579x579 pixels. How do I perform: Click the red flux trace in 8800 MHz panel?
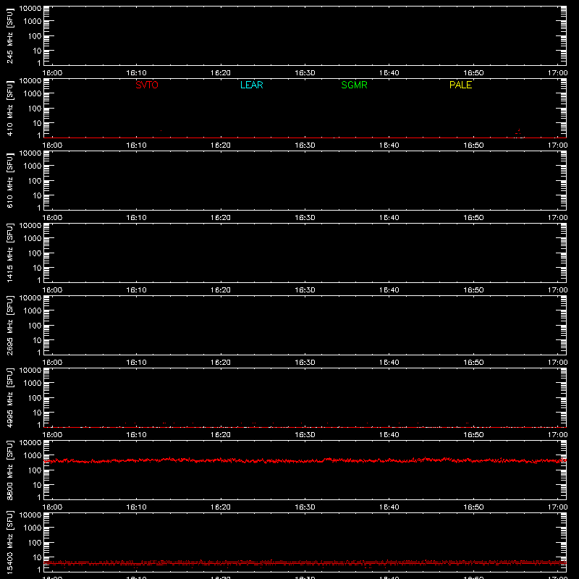305,460
